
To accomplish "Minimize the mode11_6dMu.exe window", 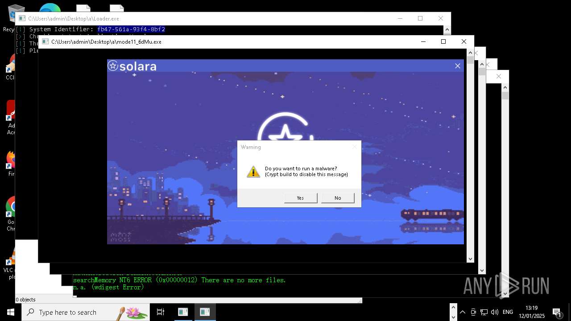I will (x=423, y=41).
